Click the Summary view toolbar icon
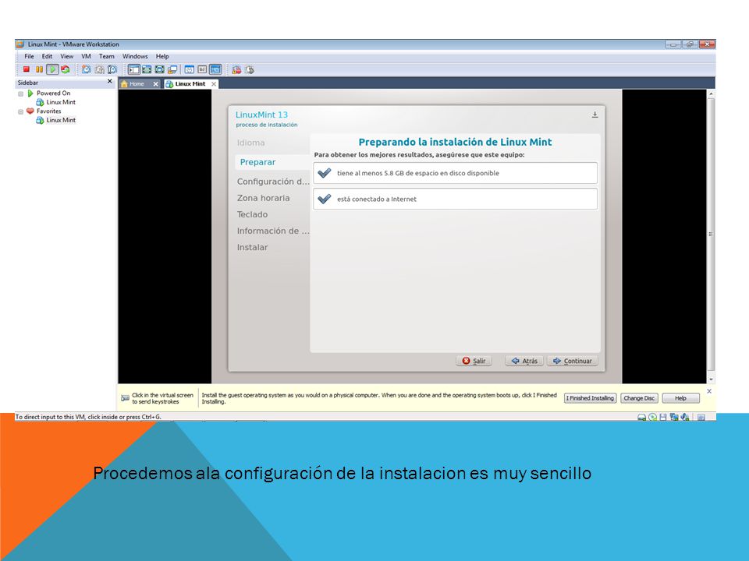 (x=189, y=69)
